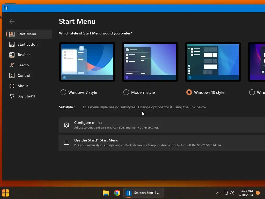Click the Configure menu gear icon
Screen dimensions: 265x199
click(x=67, y=125)
